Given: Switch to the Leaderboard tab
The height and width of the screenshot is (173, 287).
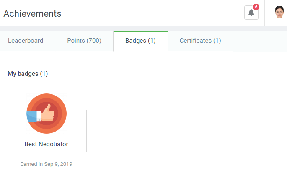Looking at the screenshot, I should click(x=26, y=41).
